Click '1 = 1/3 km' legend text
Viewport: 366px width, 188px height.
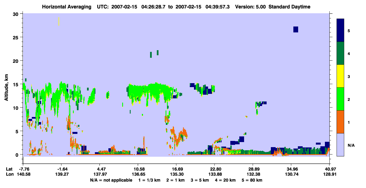click(150, 180)
